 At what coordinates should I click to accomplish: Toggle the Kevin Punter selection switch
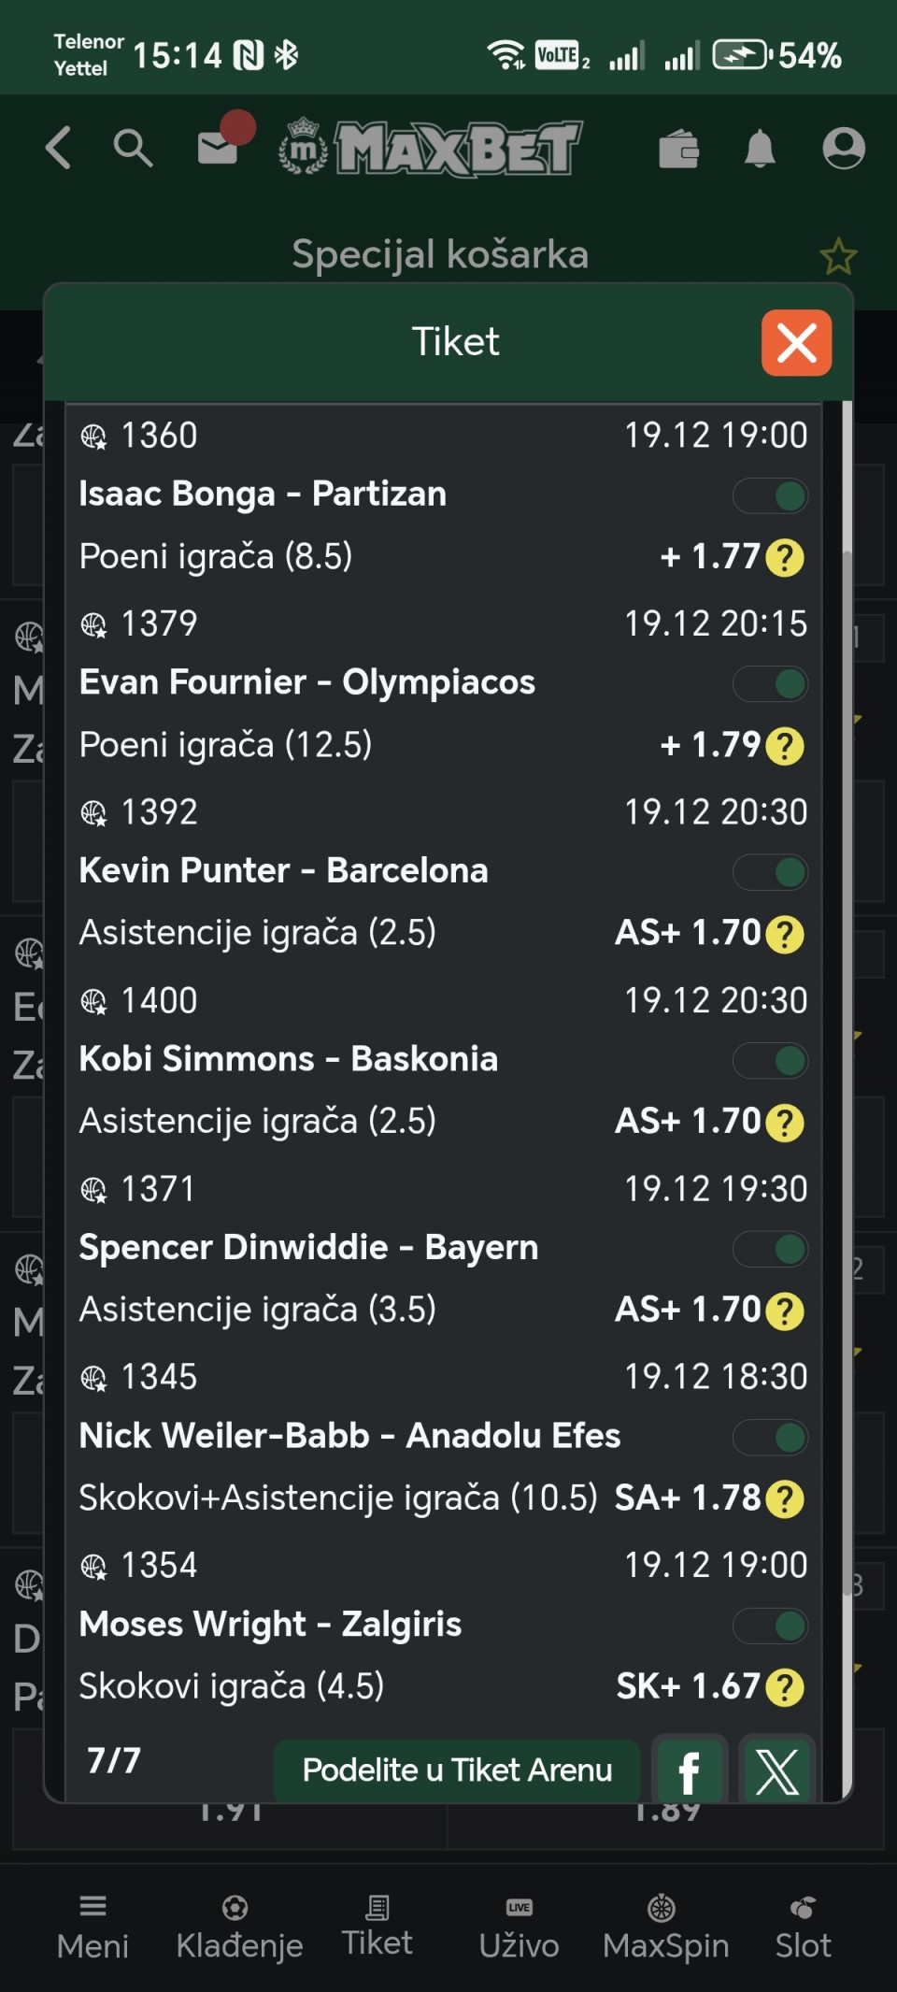pyautogui.click(x=771, y=873)
